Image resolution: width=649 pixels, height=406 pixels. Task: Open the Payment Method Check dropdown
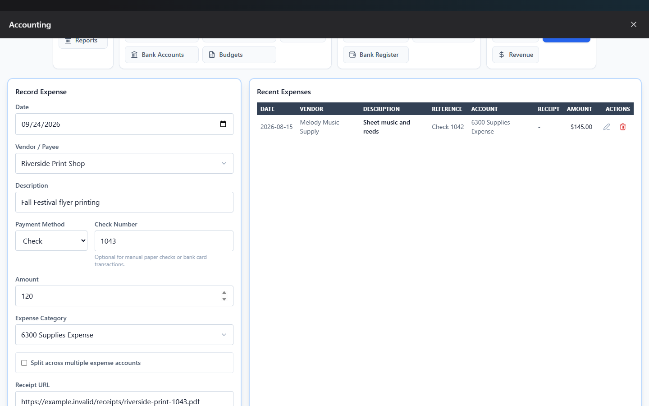click(51, 241)
